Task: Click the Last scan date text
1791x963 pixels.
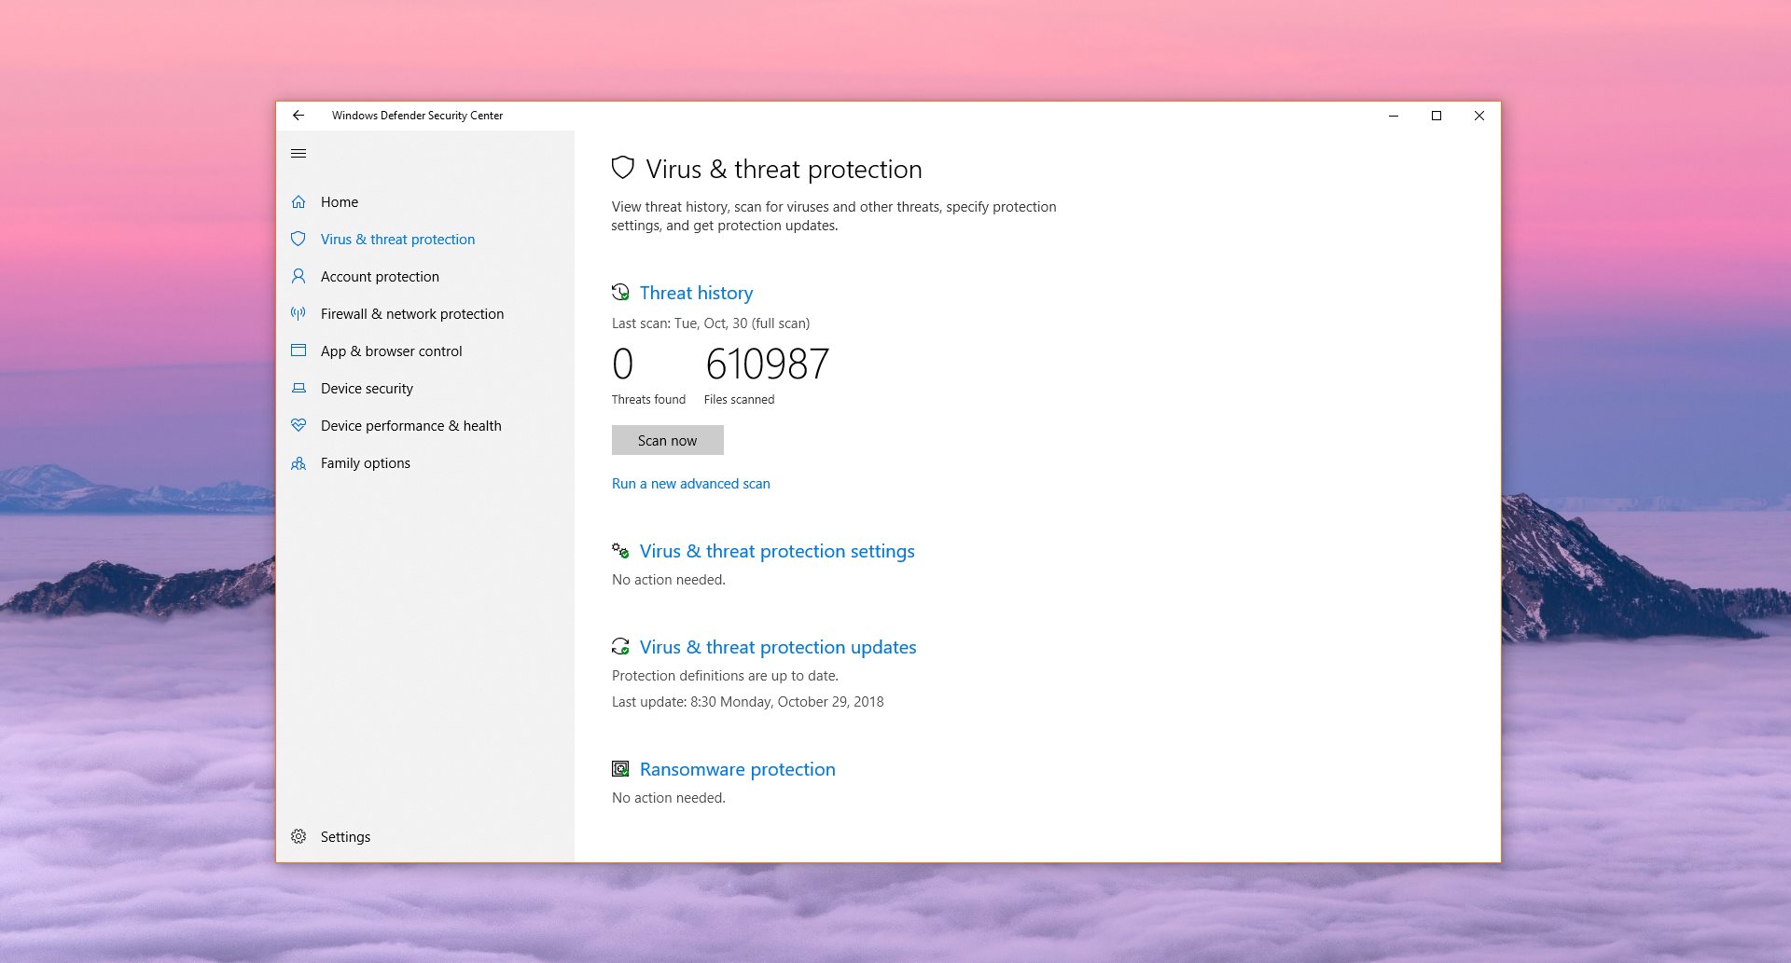Action: [711, 323]
